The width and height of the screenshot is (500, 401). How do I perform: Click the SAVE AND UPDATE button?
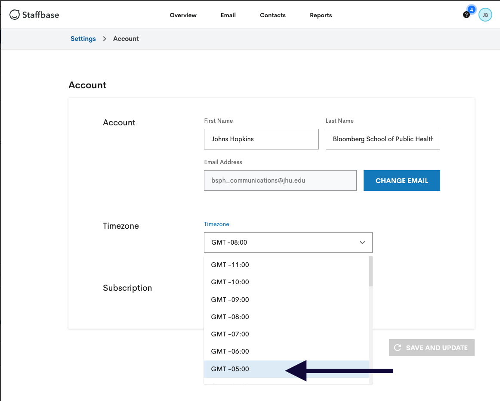click(x=432, y=348)
